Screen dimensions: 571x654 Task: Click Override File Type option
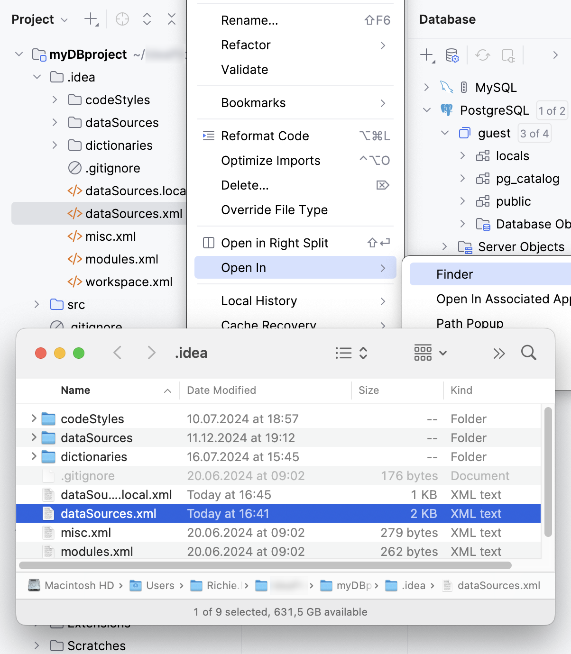274,210
